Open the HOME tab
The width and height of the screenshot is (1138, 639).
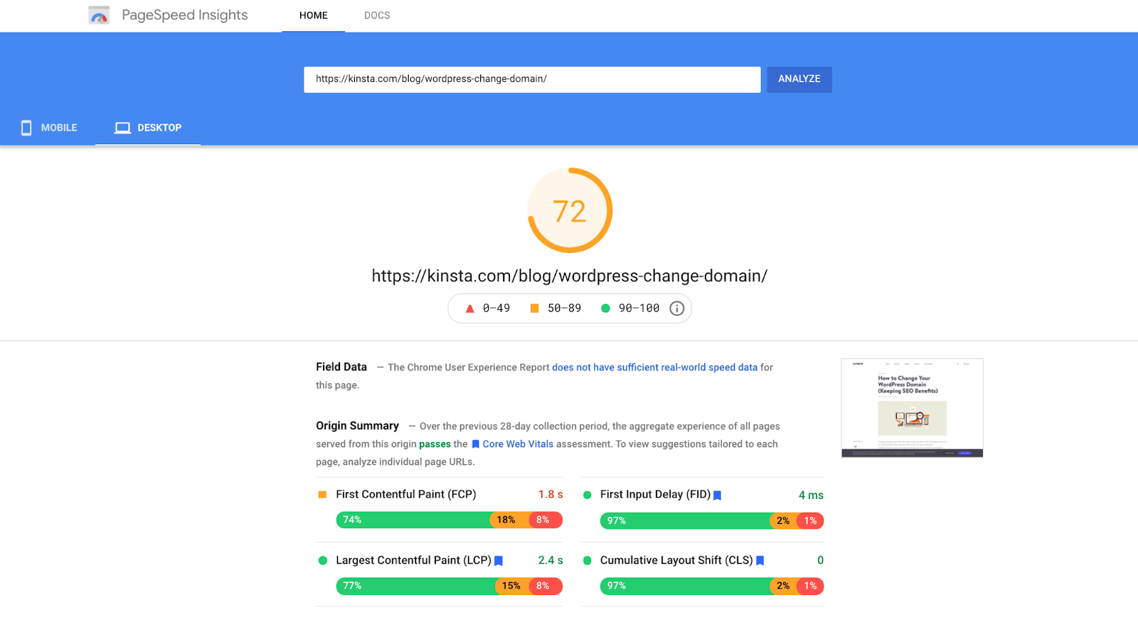tap(314, 16)
